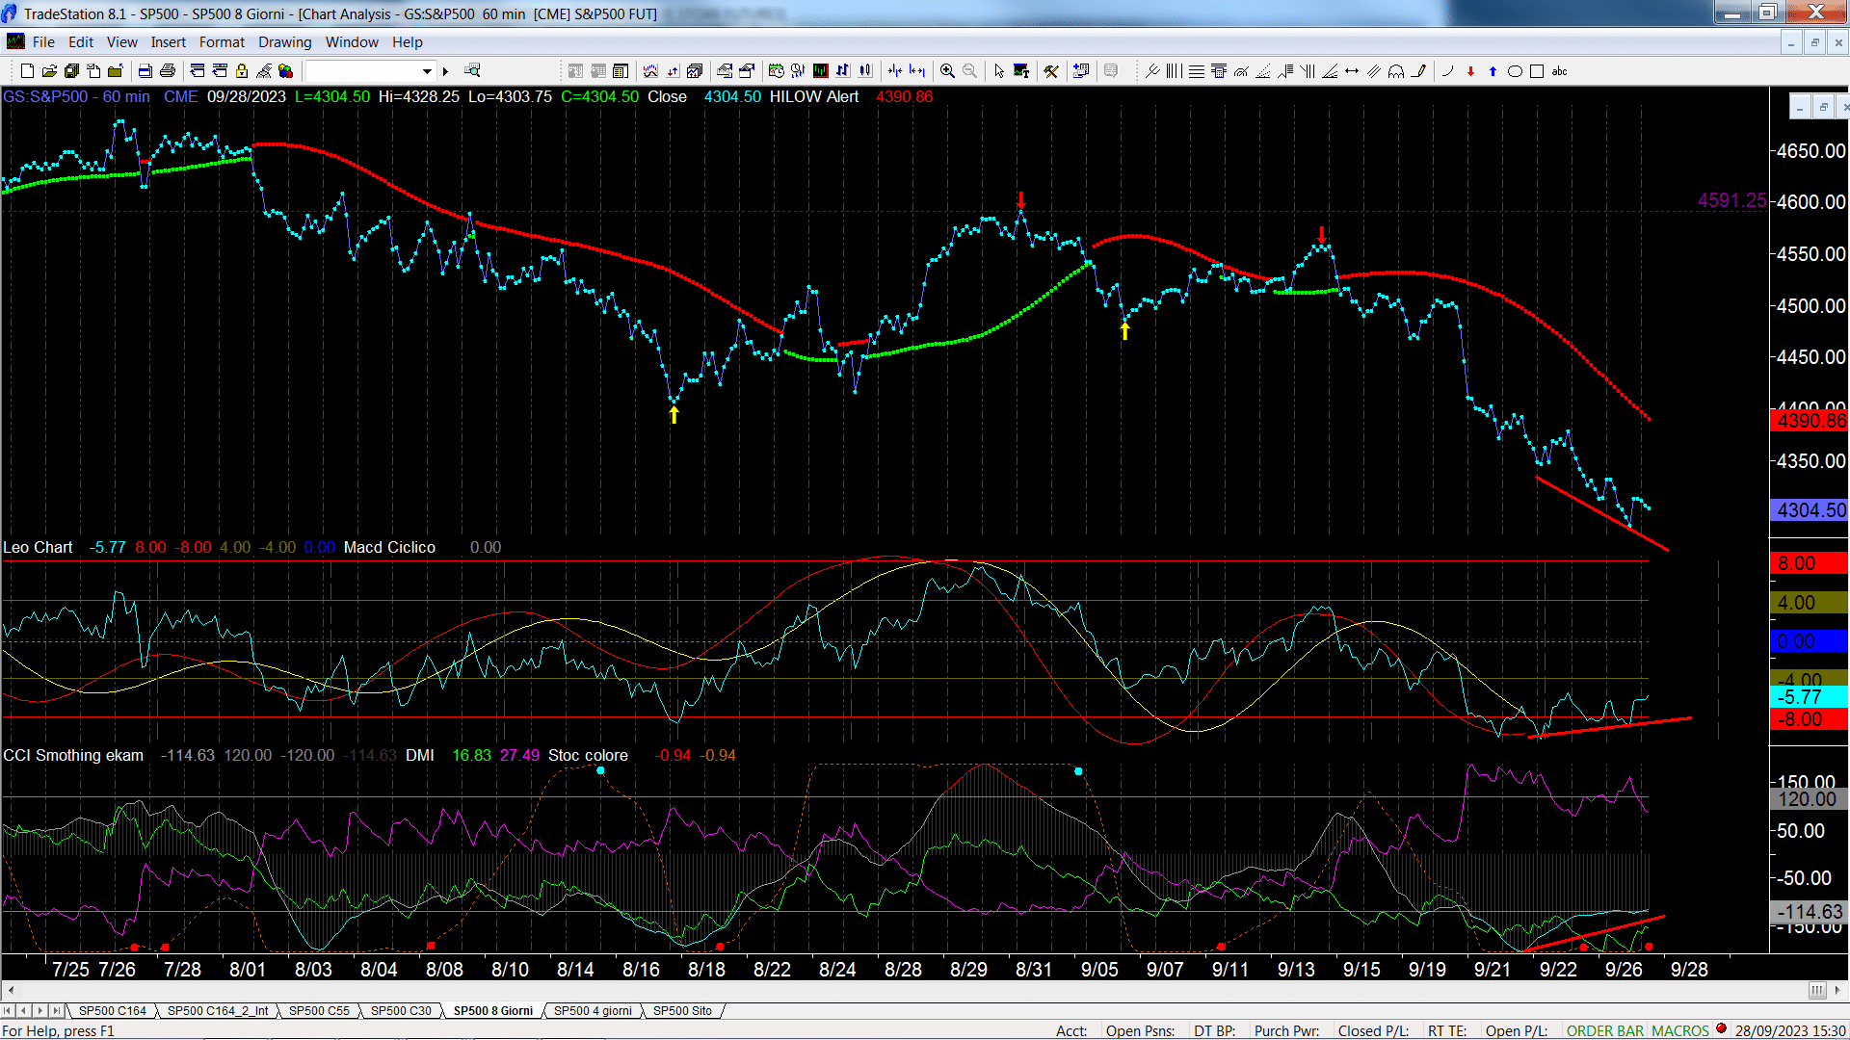Select the hammer tools icon
Screen dimensions: 1850x1040
(1051, 71)
